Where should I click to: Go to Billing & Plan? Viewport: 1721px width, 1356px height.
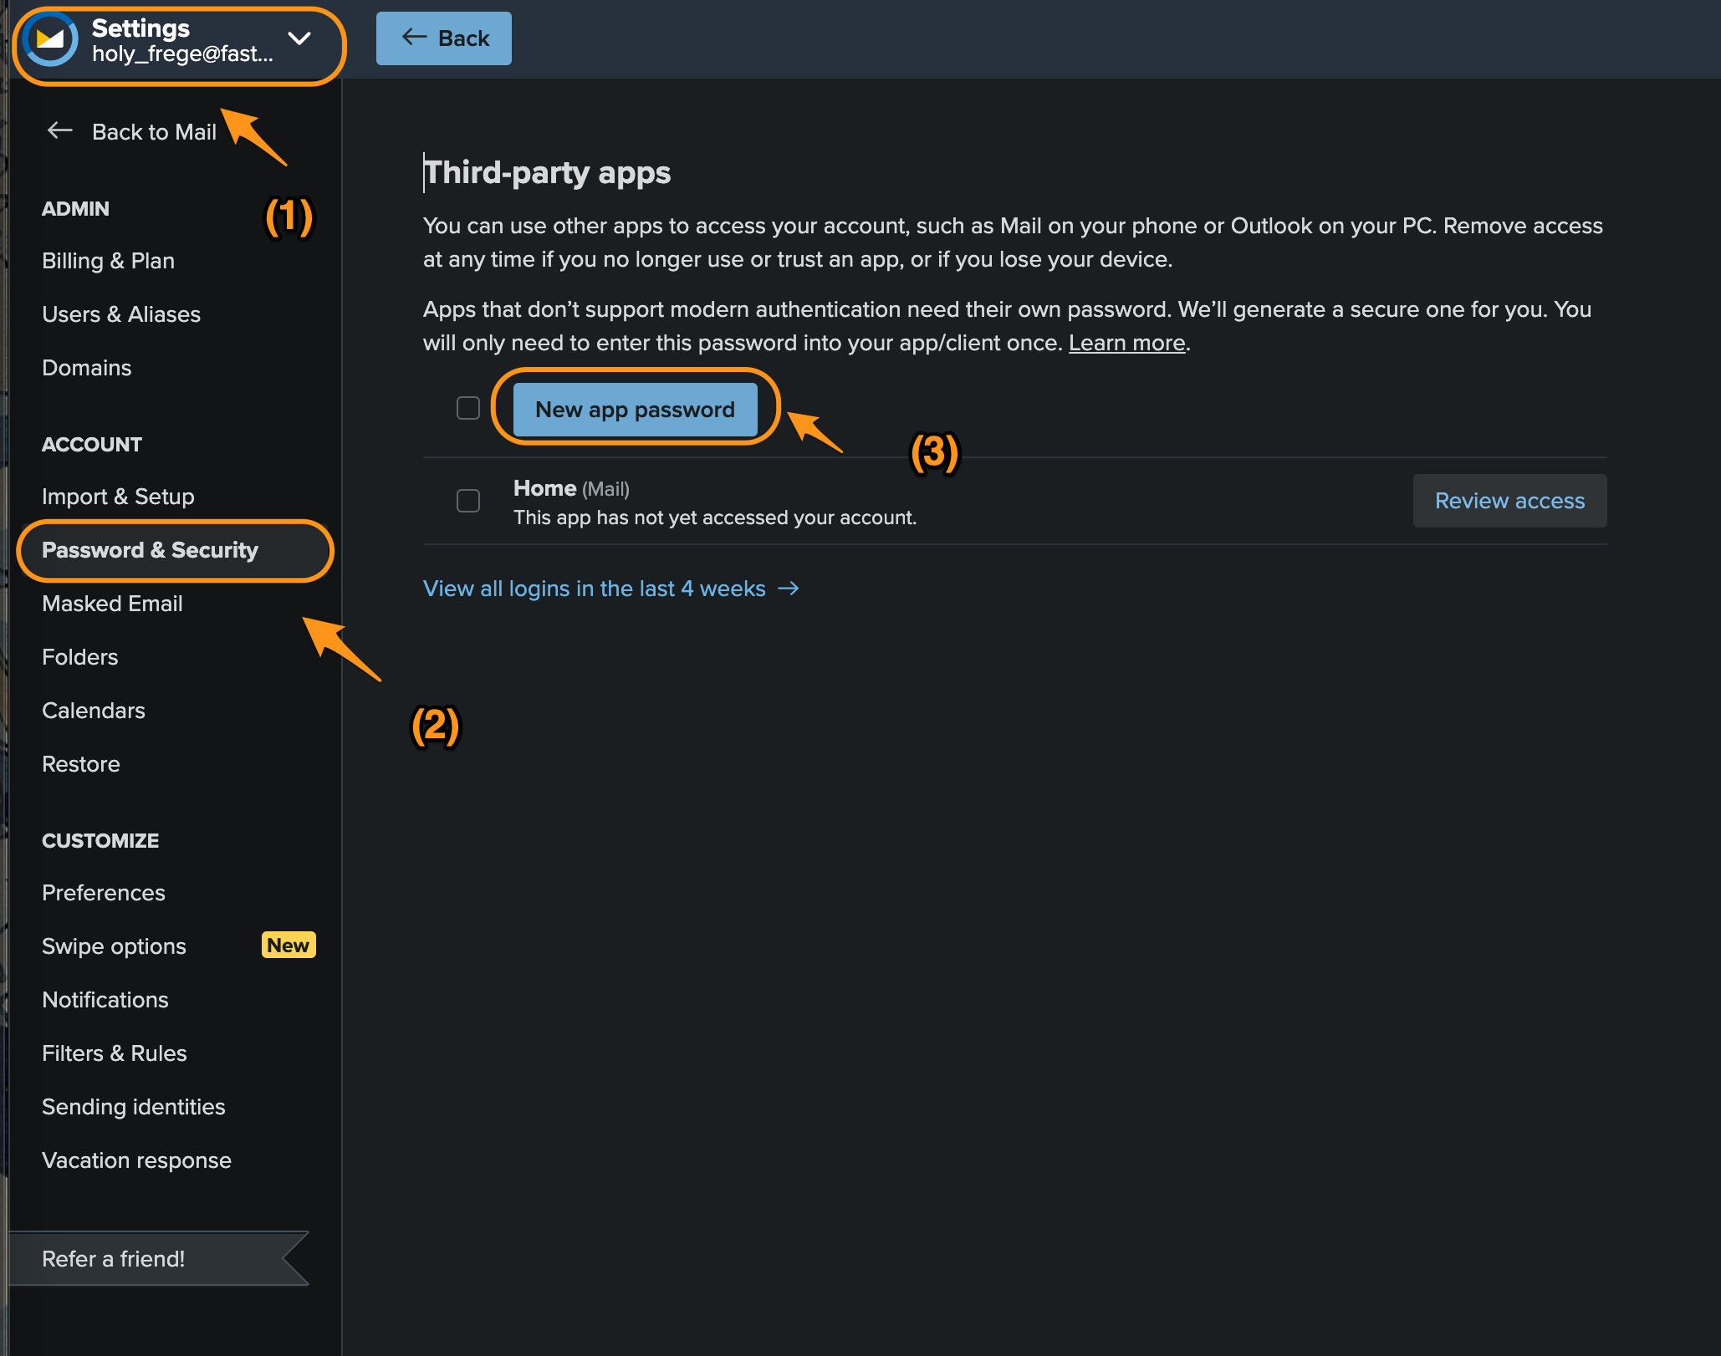coord(107,260)
